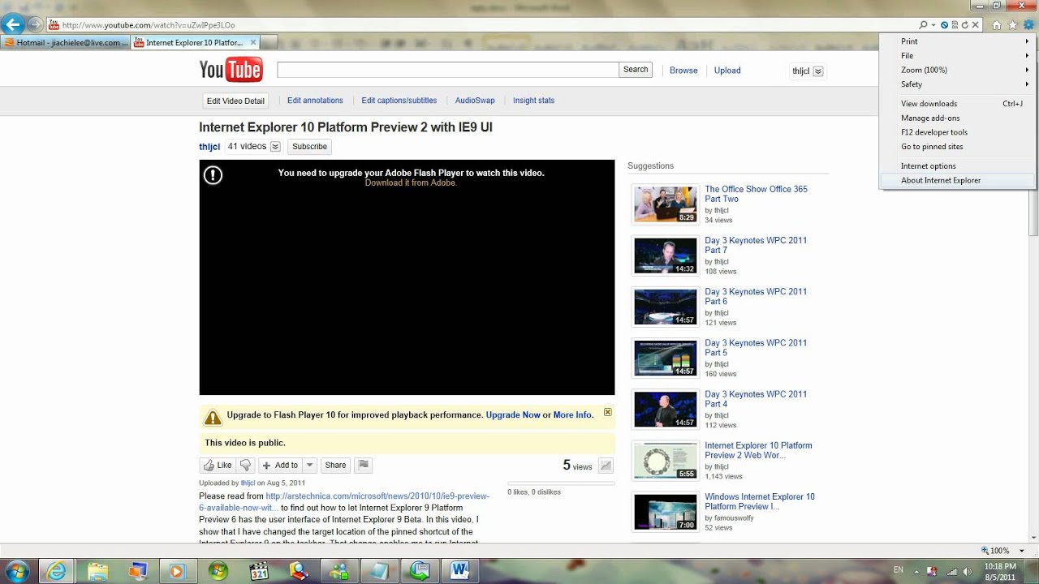Click the browser Forward arrow button
Image resolution: width=1039 pixels, height=584 pixels.
click(35, 25)
